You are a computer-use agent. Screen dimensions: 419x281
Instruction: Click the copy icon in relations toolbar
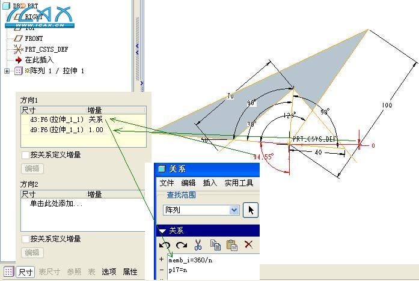point(215,245)
